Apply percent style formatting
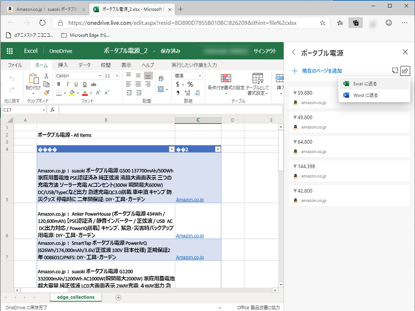This screenshot has width=415, height=311. (190, 85)
